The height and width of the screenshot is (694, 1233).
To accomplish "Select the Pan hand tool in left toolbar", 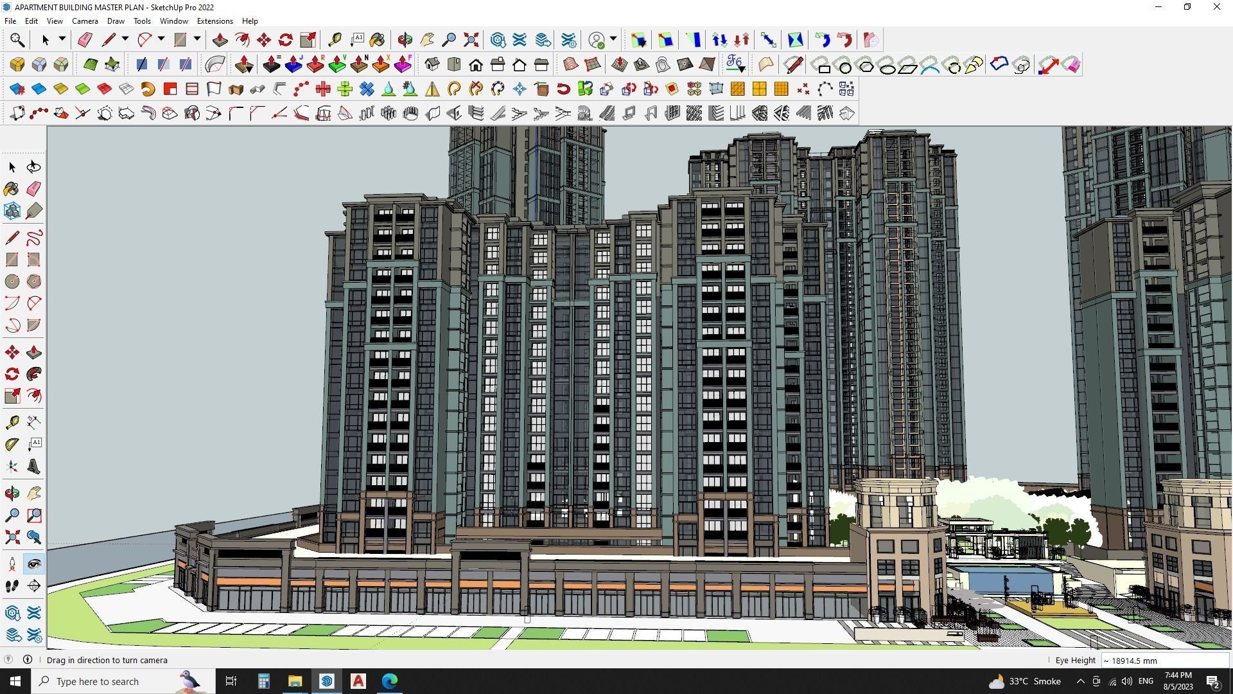I will pyautogui.click(x=34, y=494).
